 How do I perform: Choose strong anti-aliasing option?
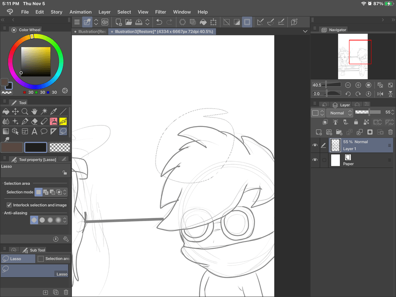pyautogui.click(x=58, y=220)
